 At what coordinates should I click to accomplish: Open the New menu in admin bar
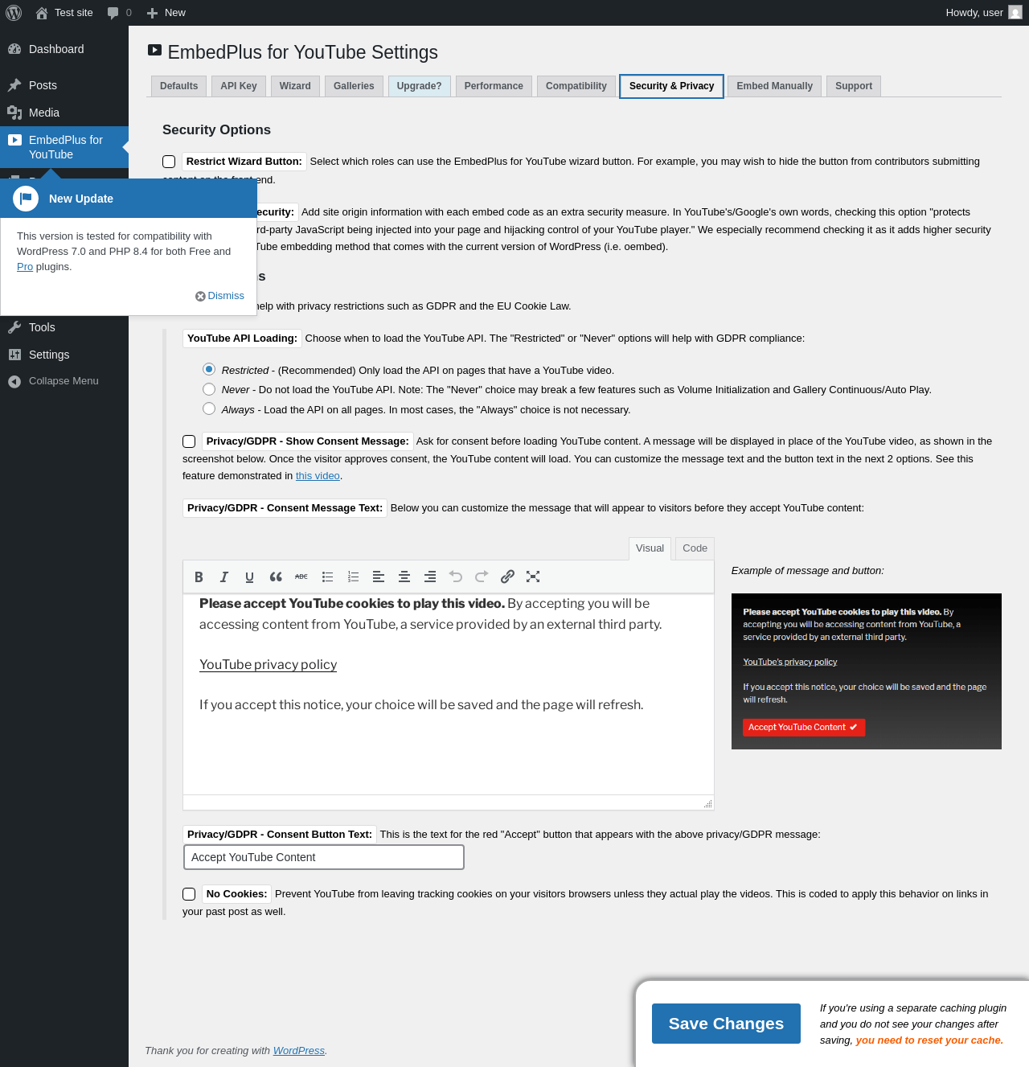point(166,13)
